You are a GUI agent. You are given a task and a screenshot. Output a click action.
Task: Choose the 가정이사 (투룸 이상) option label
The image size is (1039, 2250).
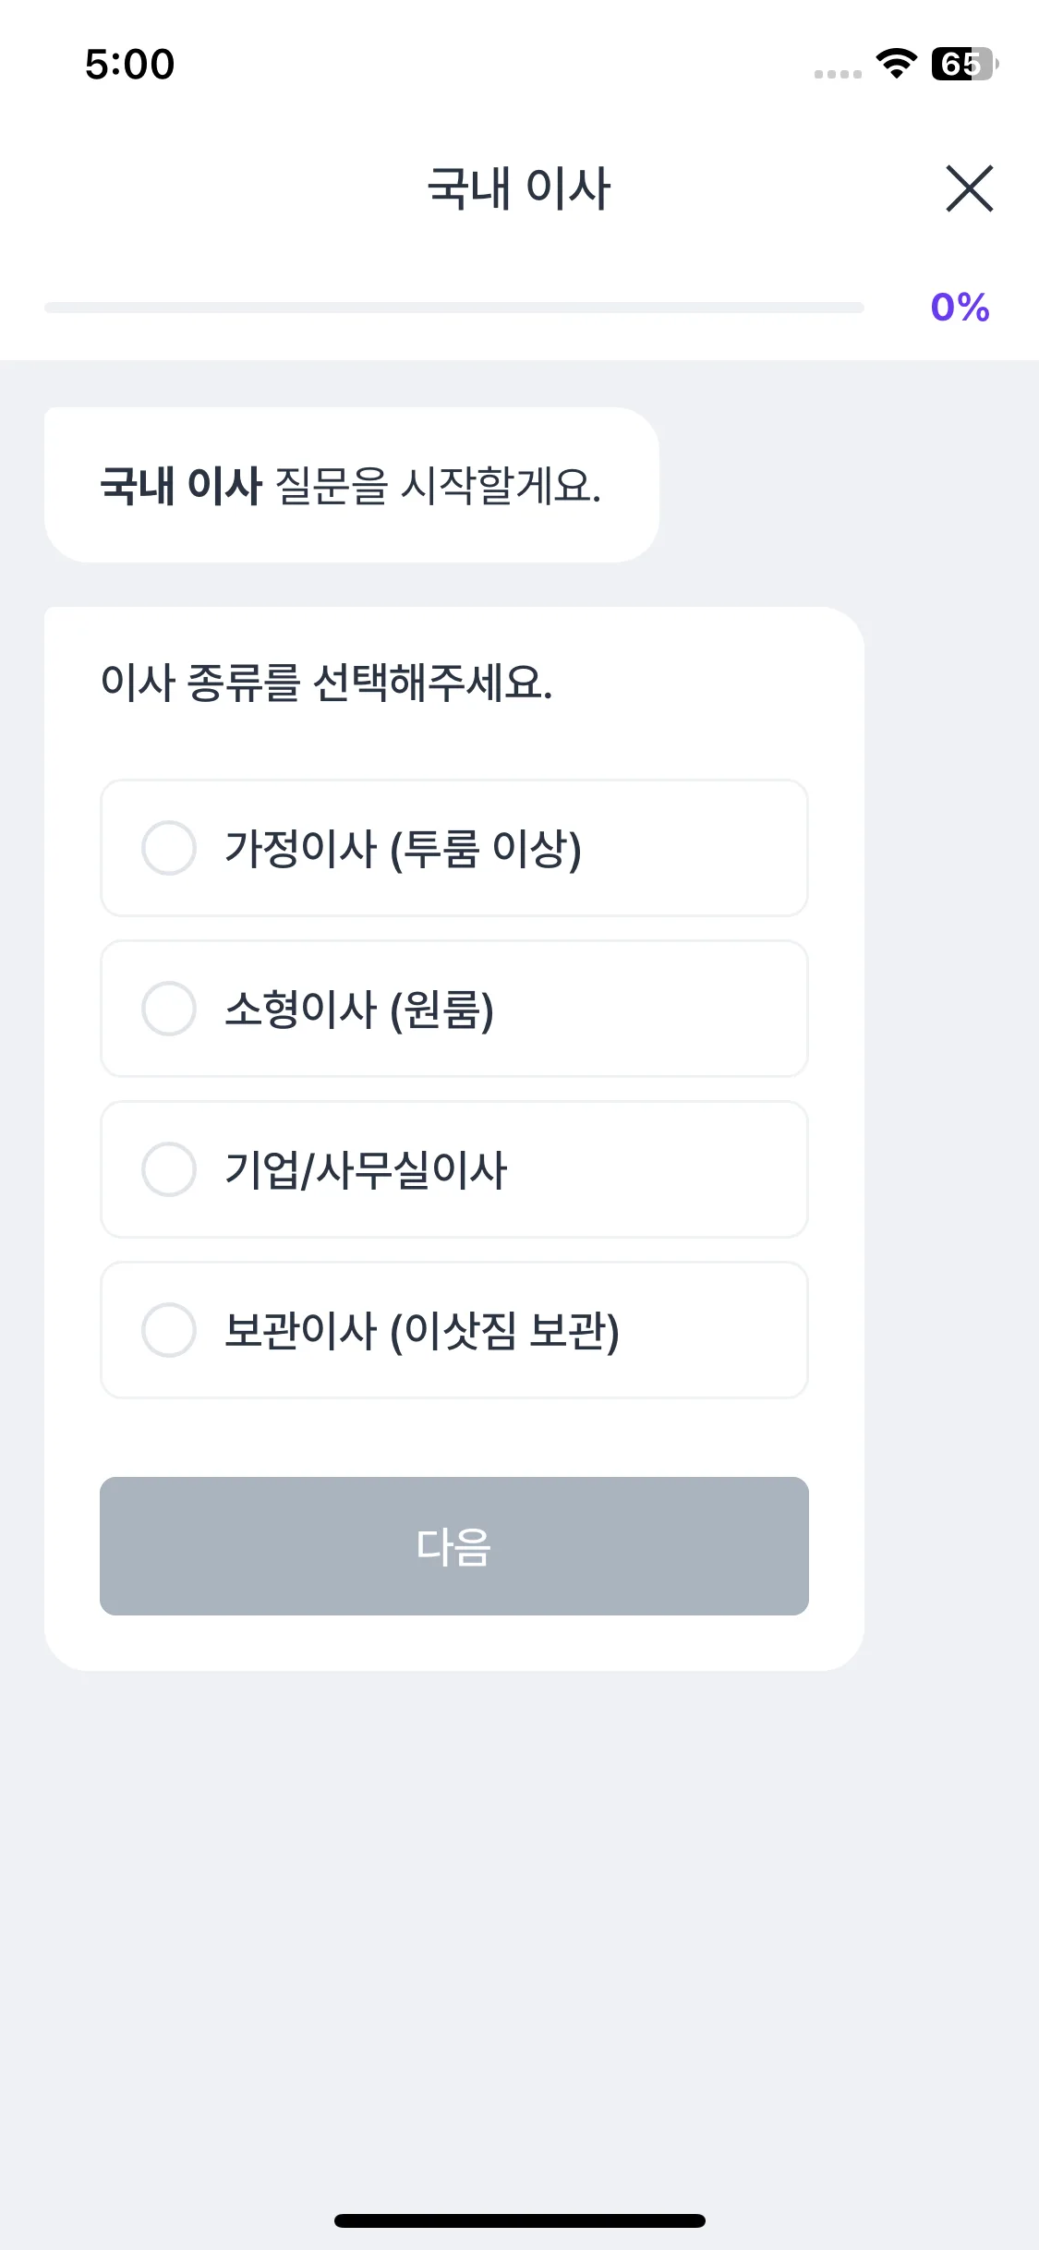pyautogui.click(x=403, y=849)
